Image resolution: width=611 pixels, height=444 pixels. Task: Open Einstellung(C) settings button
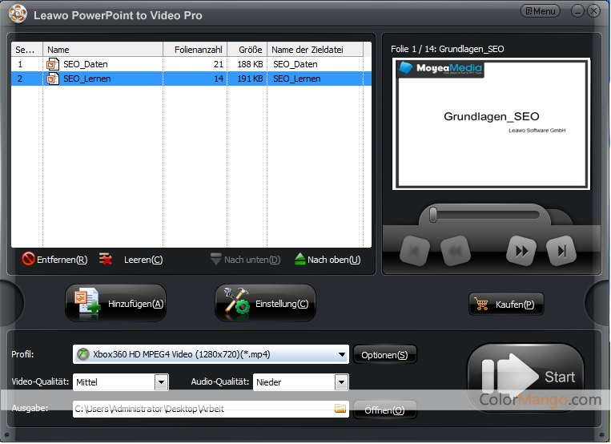coord(265,303)
